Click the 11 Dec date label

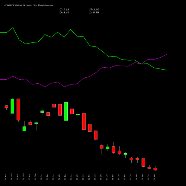coord(83,177)
